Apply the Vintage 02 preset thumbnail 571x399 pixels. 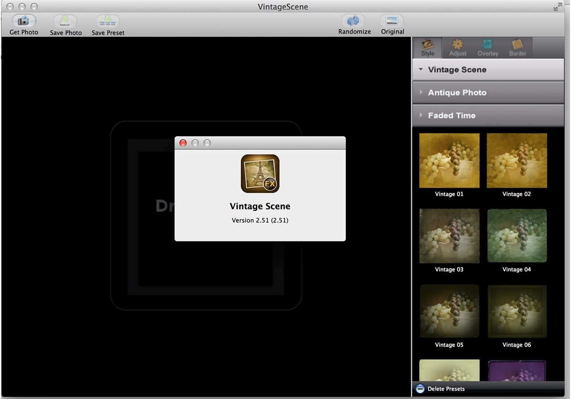tap(517, 160)
